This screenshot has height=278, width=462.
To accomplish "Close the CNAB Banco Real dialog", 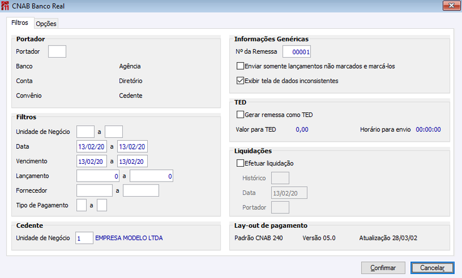I will click(x=451, y=6).
